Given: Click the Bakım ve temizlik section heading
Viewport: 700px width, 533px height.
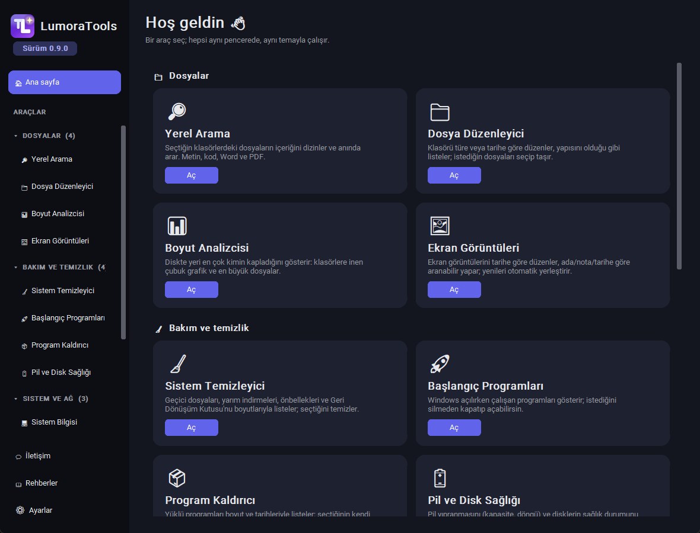Looking at the screenshot, I should [209, 329].
